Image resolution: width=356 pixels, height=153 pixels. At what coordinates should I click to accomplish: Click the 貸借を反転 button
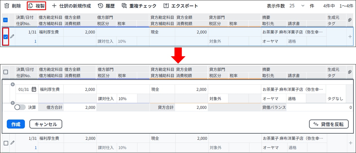[x=329, y=124]
